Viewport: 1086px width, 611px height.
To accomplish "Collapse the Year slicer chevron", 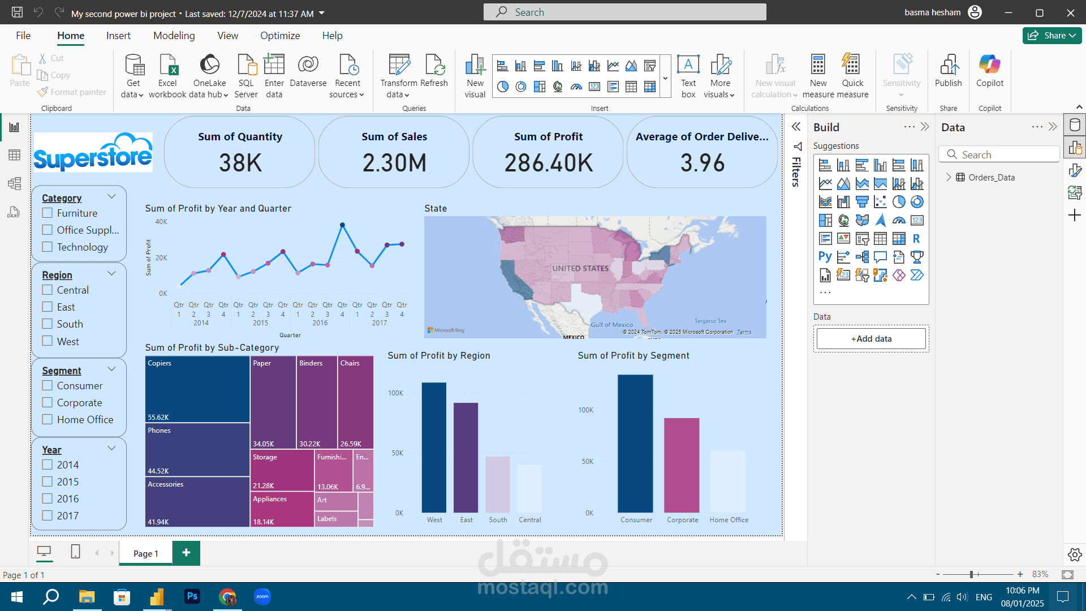I will click(x=111, y=448).
